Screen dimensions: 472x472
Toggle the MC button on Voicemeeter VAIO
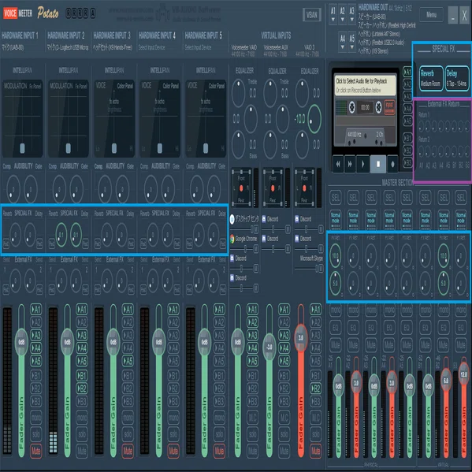click(x=252, y=417)
